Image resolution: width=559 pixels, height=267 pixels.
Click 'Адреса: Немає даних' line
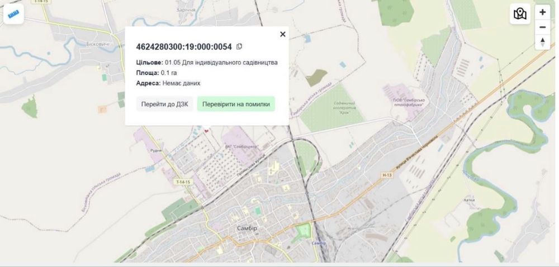(168, 83)
